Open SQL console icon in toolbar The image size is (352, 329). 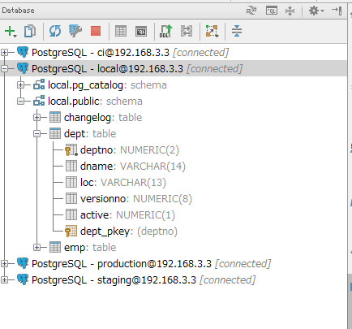tap(141, 32)
